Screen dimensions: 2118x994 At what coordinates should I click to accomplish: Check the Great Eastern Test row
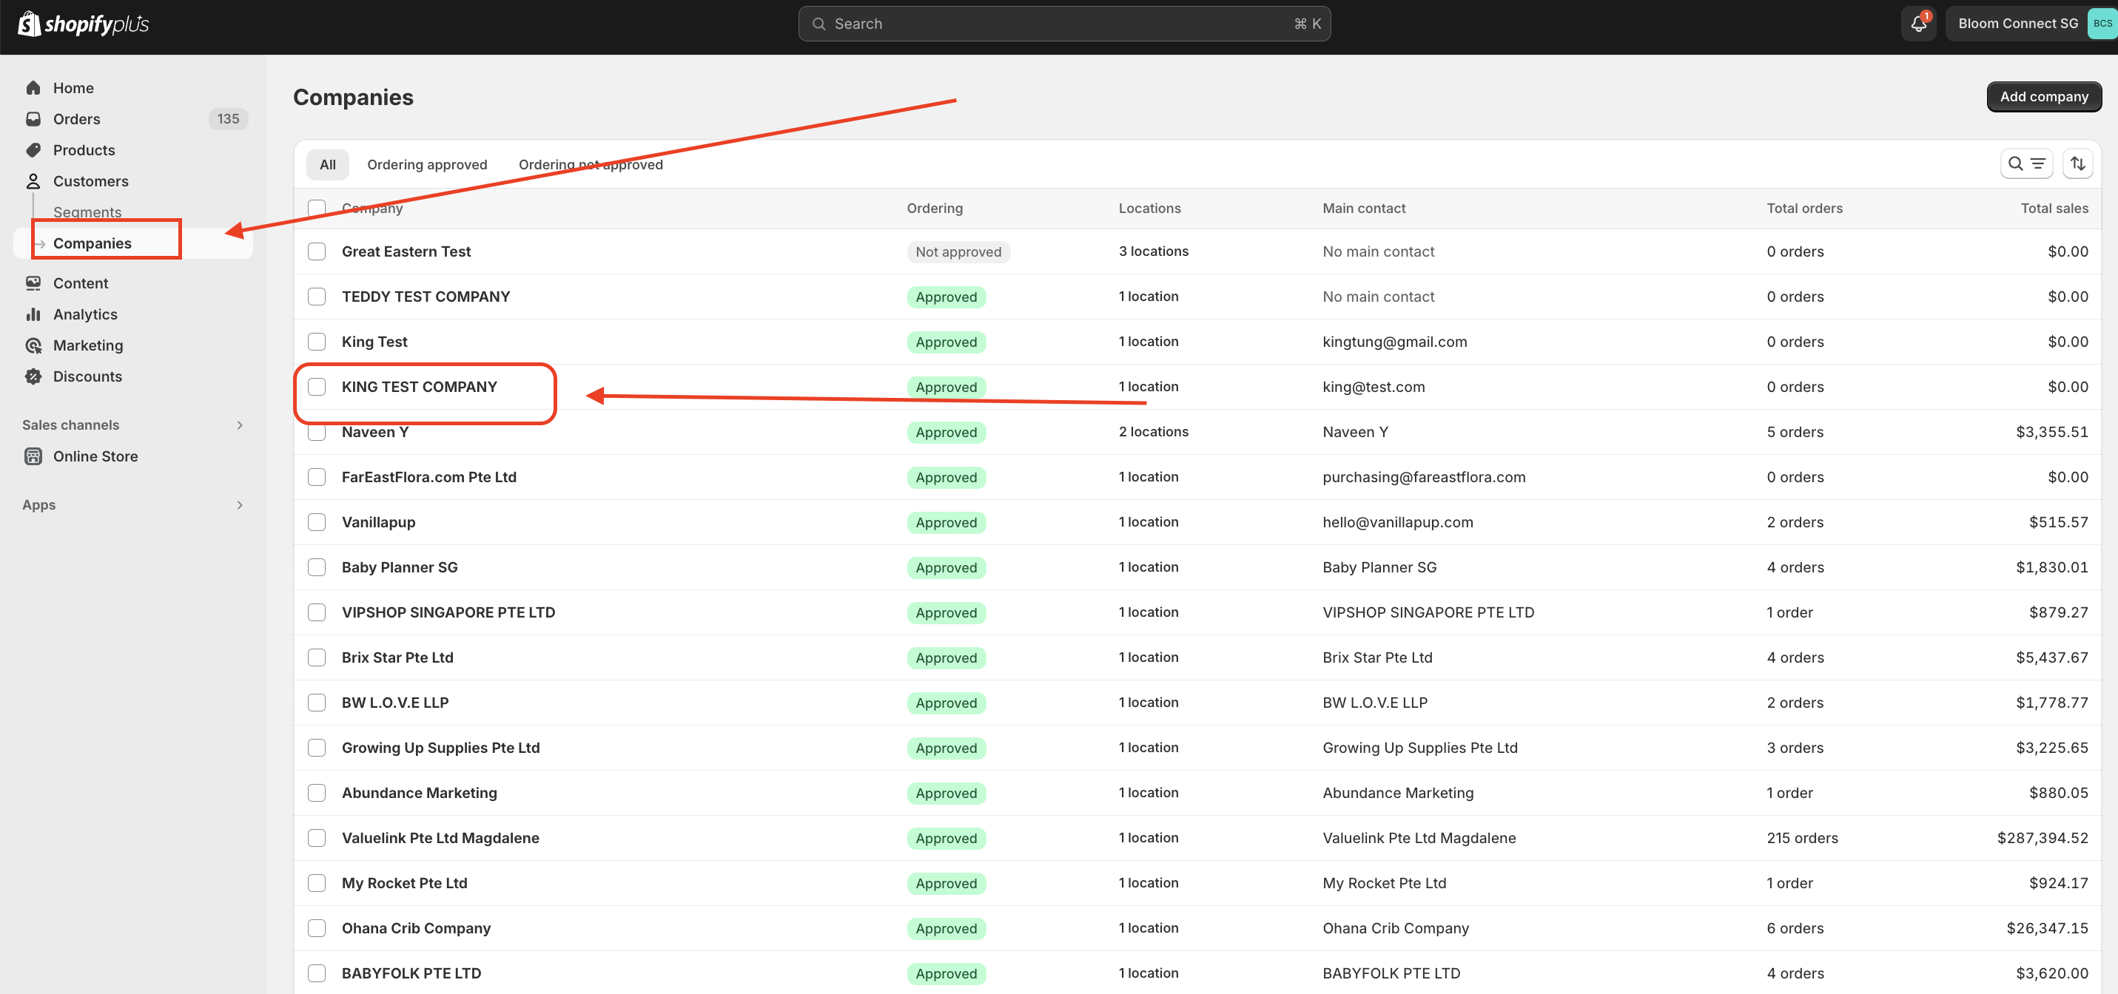(317, 251)
